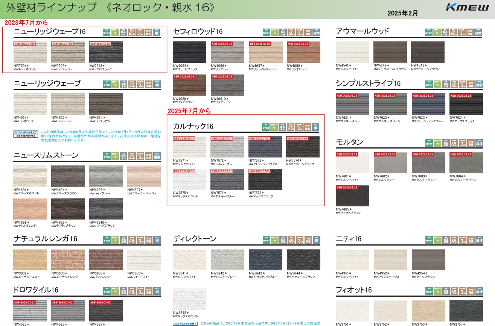Click the ニティ16 section heading
495x326 pixels.
pos(348,239)
